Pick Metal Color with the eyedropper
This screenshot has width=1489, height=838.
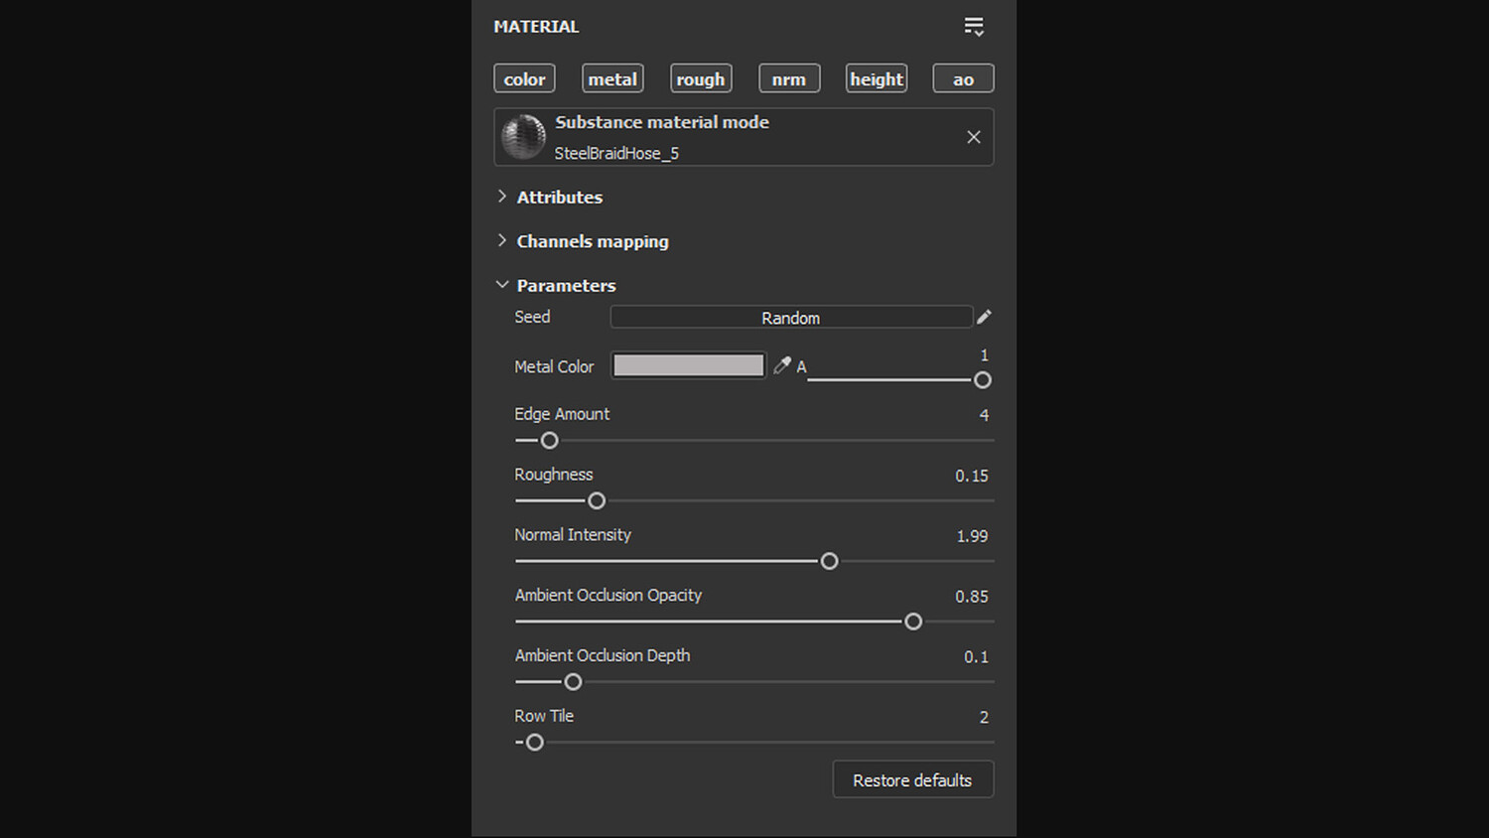coord(782,365)
